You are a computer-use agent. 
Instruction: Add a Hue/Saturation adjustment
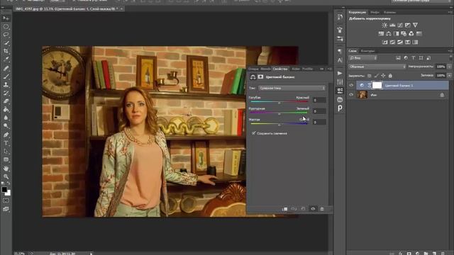pyautogui.click(x=381, y=34)
